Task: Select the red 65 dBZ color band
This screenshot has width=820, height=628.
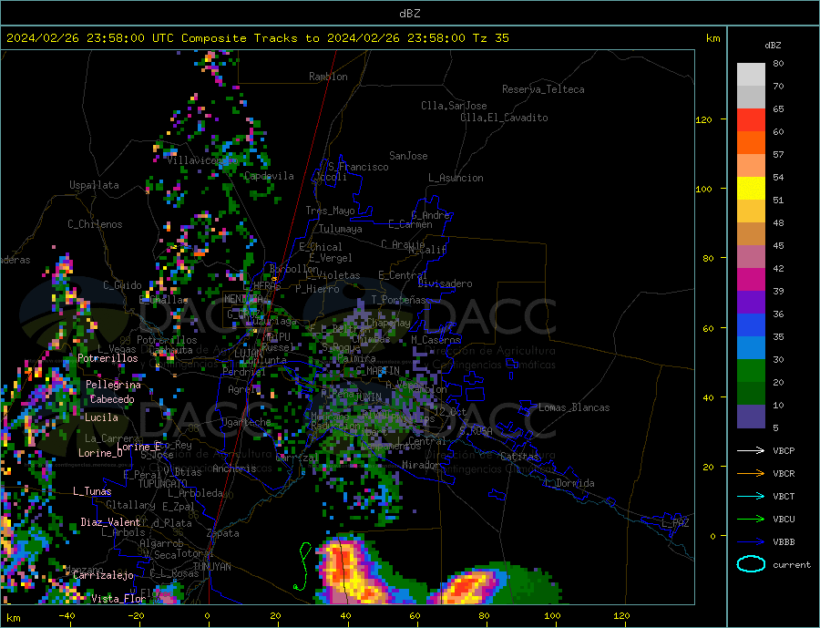Action: tap(751, 119)
